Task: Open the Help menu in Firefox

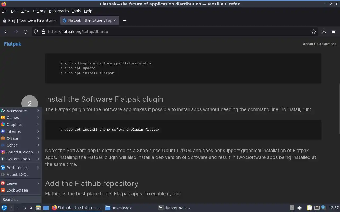Action: (x=88, y=11)
